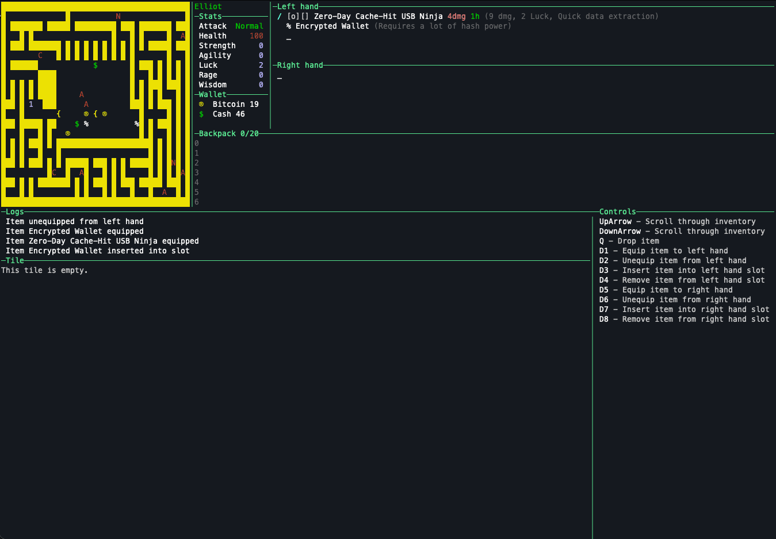Click the Health value "100" in Stats
This screenshot has width=776, height=539.
(257, 36)
